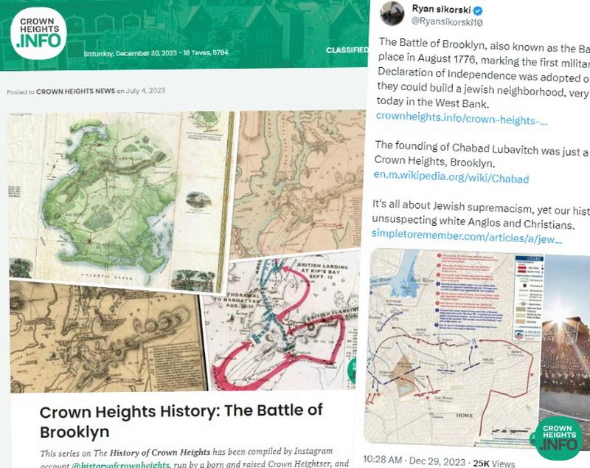Click the blue verified badge icon
This screenshot has width=590, height=468.
click(x=478, y=10)
